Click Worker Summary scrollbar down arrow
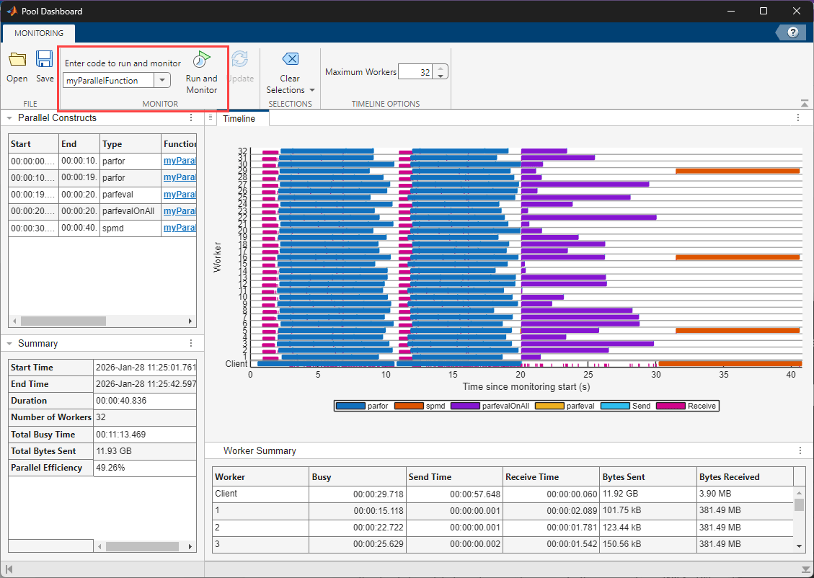The width and height of the screenshot is (814, 578). tap(799, 546)
